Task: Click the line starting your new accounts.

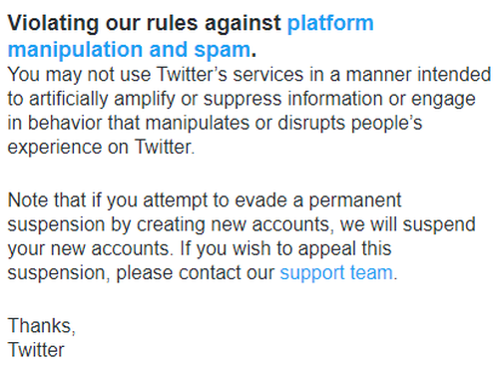Action: [x=200, y=249]
